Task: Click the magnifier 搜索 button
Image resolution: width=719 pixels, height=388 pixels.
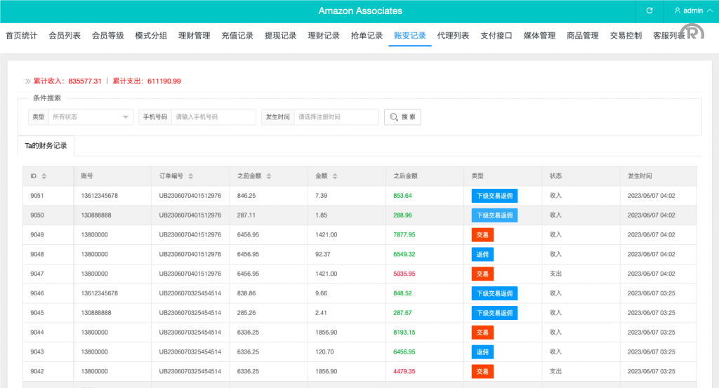Action: 402,117
